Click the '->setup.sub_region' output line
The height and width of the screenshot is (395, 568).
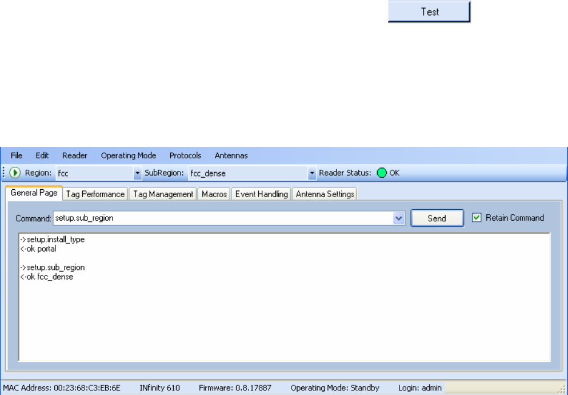click(53, 268)
